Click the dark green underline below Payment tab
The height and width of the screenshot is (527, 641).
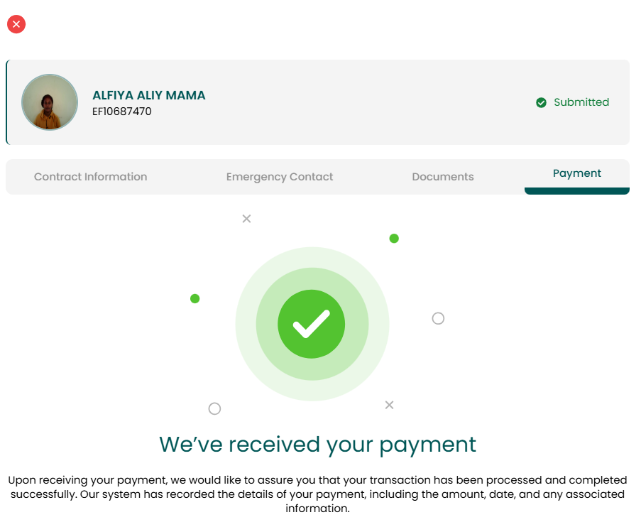577,191
